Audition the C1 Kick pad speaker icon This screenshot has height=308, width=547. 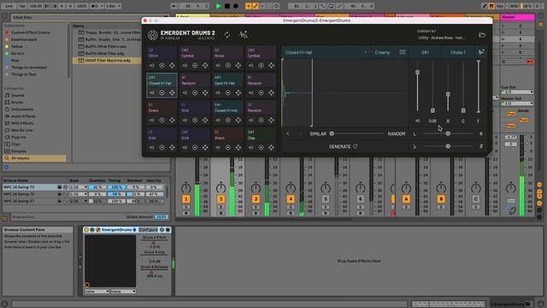[x=152, y=148]
